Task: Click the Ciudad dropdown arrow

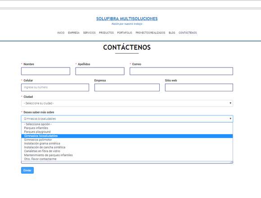Action: point(230,103)
